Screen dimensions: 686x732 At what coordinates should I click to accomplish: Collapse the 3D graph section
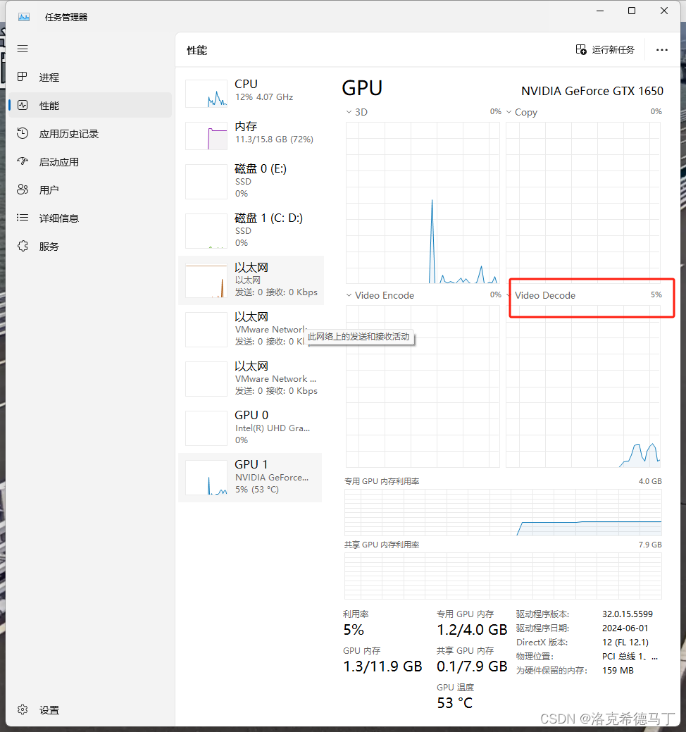349,111
